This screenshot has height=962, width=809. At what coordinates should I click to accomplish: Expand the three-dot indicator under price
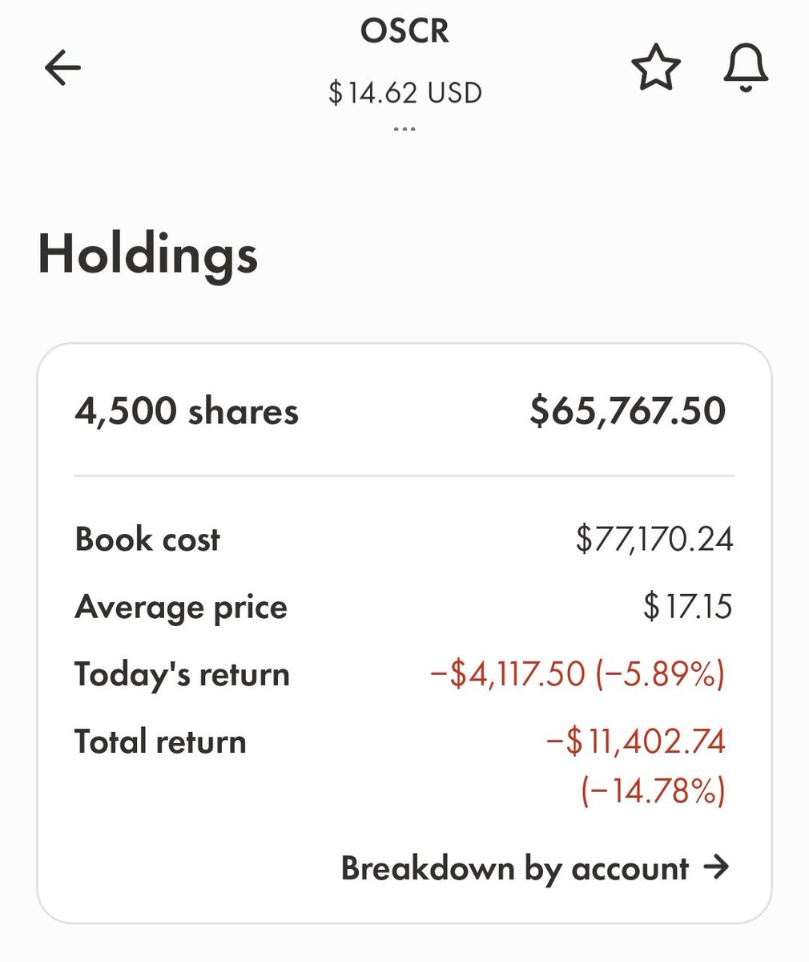(x=404, y=128)
